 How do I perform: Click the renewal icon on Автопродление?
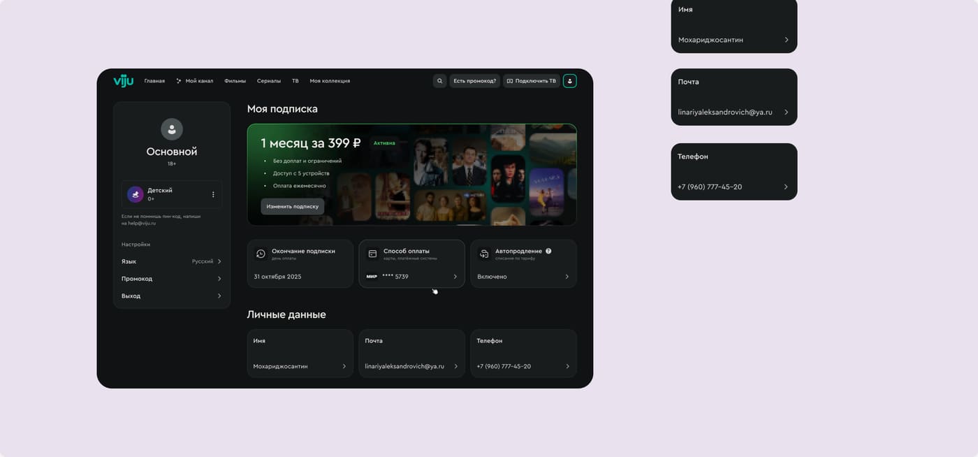click(484, 254)
